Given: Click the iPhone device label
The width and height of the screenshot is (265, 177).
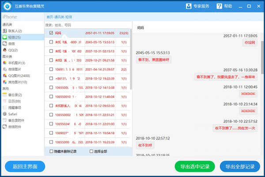Looking at the screenshot, I should (10, 17).
